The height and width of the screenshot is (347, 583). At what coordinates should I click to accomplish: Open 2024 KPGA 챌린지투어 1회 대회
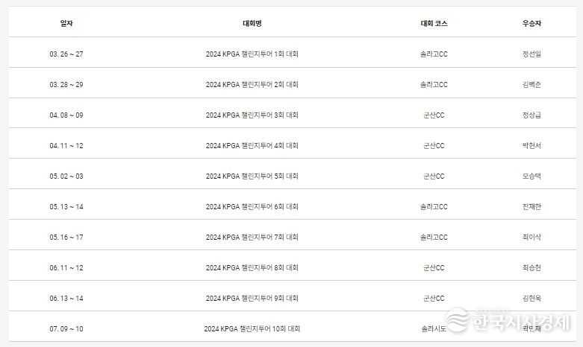tap(252, 54)
